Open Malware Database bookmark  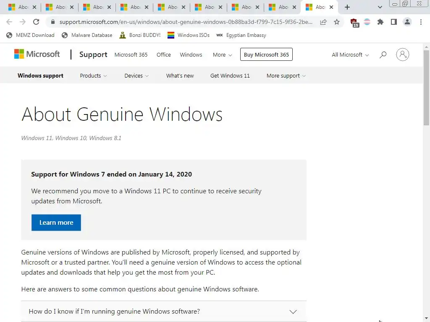tap(87, 35)
